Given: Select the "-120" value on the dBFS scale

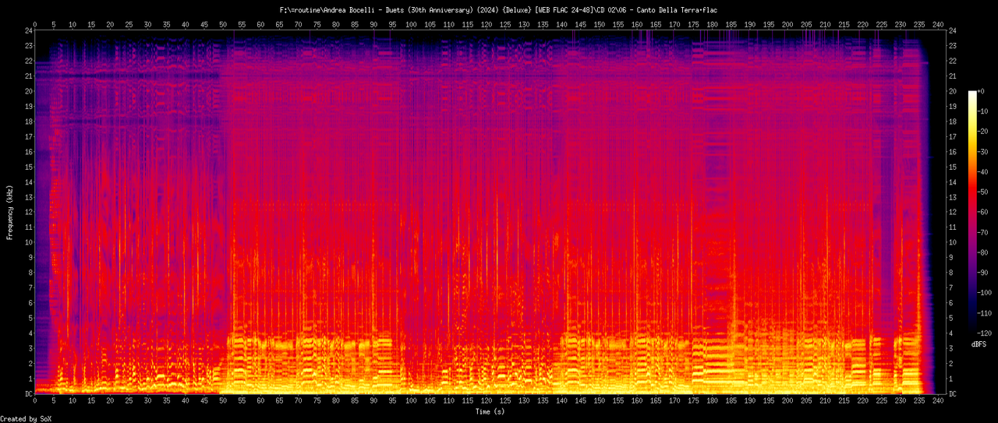Looking at the screenshot, I should (x=986, y=333).
